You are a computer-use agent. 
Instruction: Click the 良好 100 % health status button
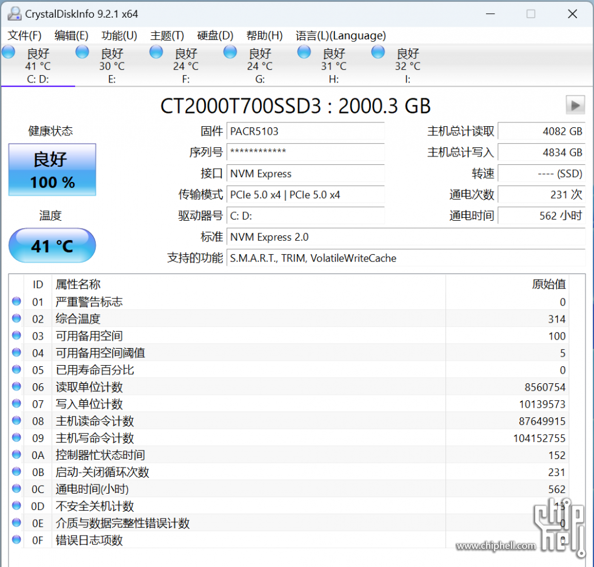[52, 169]
